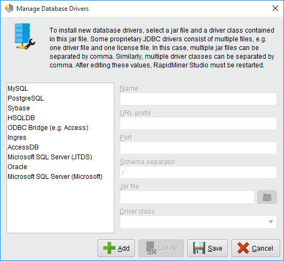The image size is (284, 261).
Task: Click the folder browse icon for Jar file
Action: coord(267,197)
